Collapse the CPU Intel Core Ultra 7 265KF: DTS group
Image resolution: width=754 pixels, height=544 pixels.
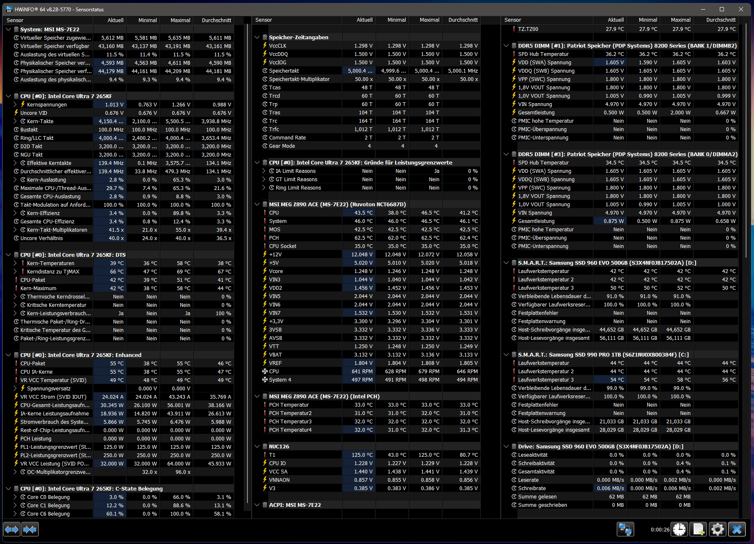pos(8,255)
